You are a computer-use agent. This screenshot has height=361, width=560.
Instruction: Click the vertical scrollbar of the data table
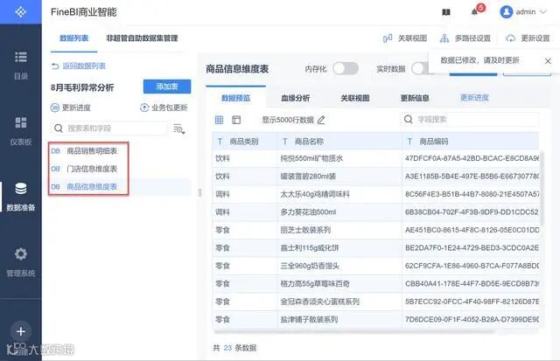pos(542,189)
